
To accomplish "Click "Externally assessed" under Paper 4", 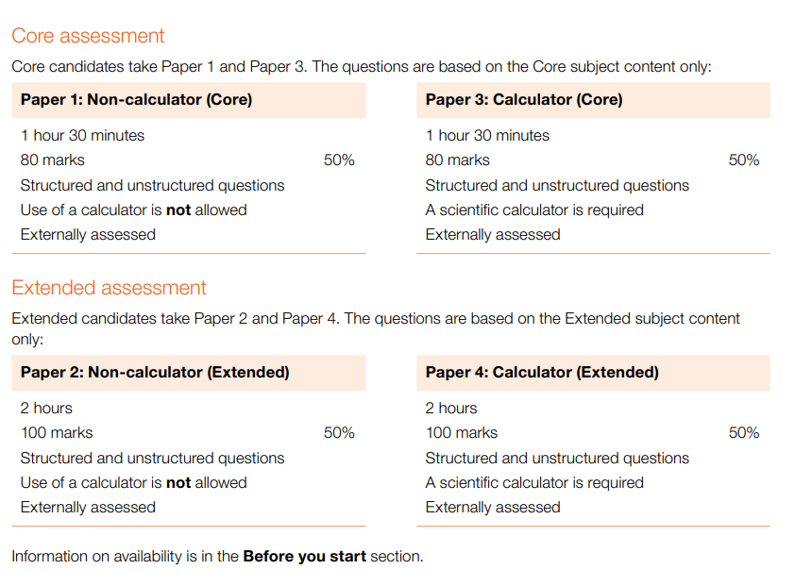I will point(492,508).
